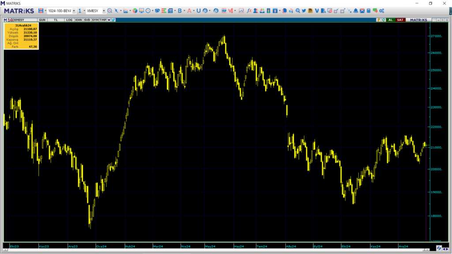Open the mail envelope icon
452x254 pixels.
362,11
